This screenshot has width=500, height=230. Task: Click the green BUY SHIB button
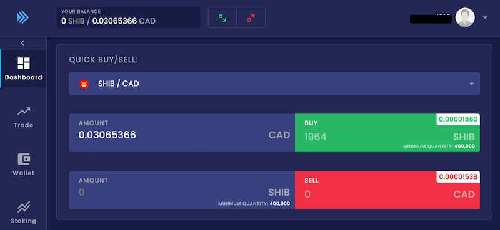pyautogui.click(x=387, y=133)
